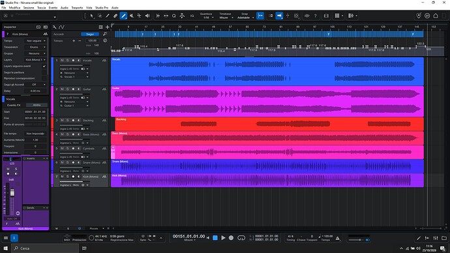
Task: Toggle 'Layers seguono eventi' checkbox
Action: point(44,67)
